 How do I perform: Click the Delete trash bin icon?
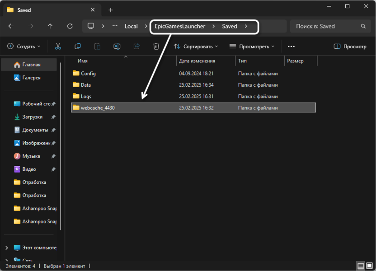coord(156,46)
